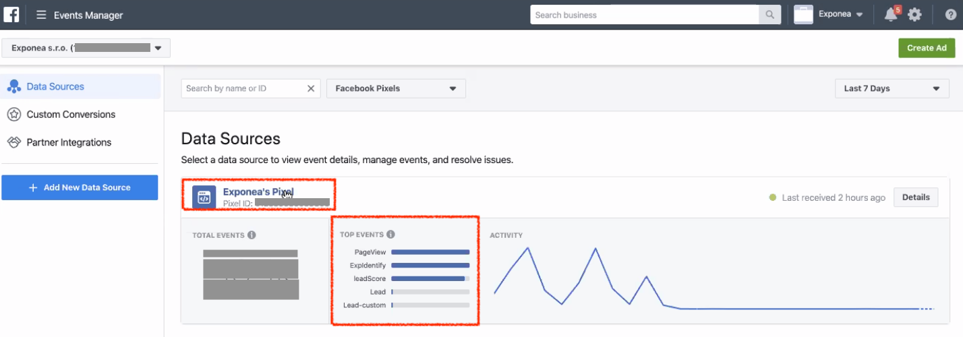The image size is (963, 337).
Task: Click the Create Ad button
Action: click(x=927, y=48)
